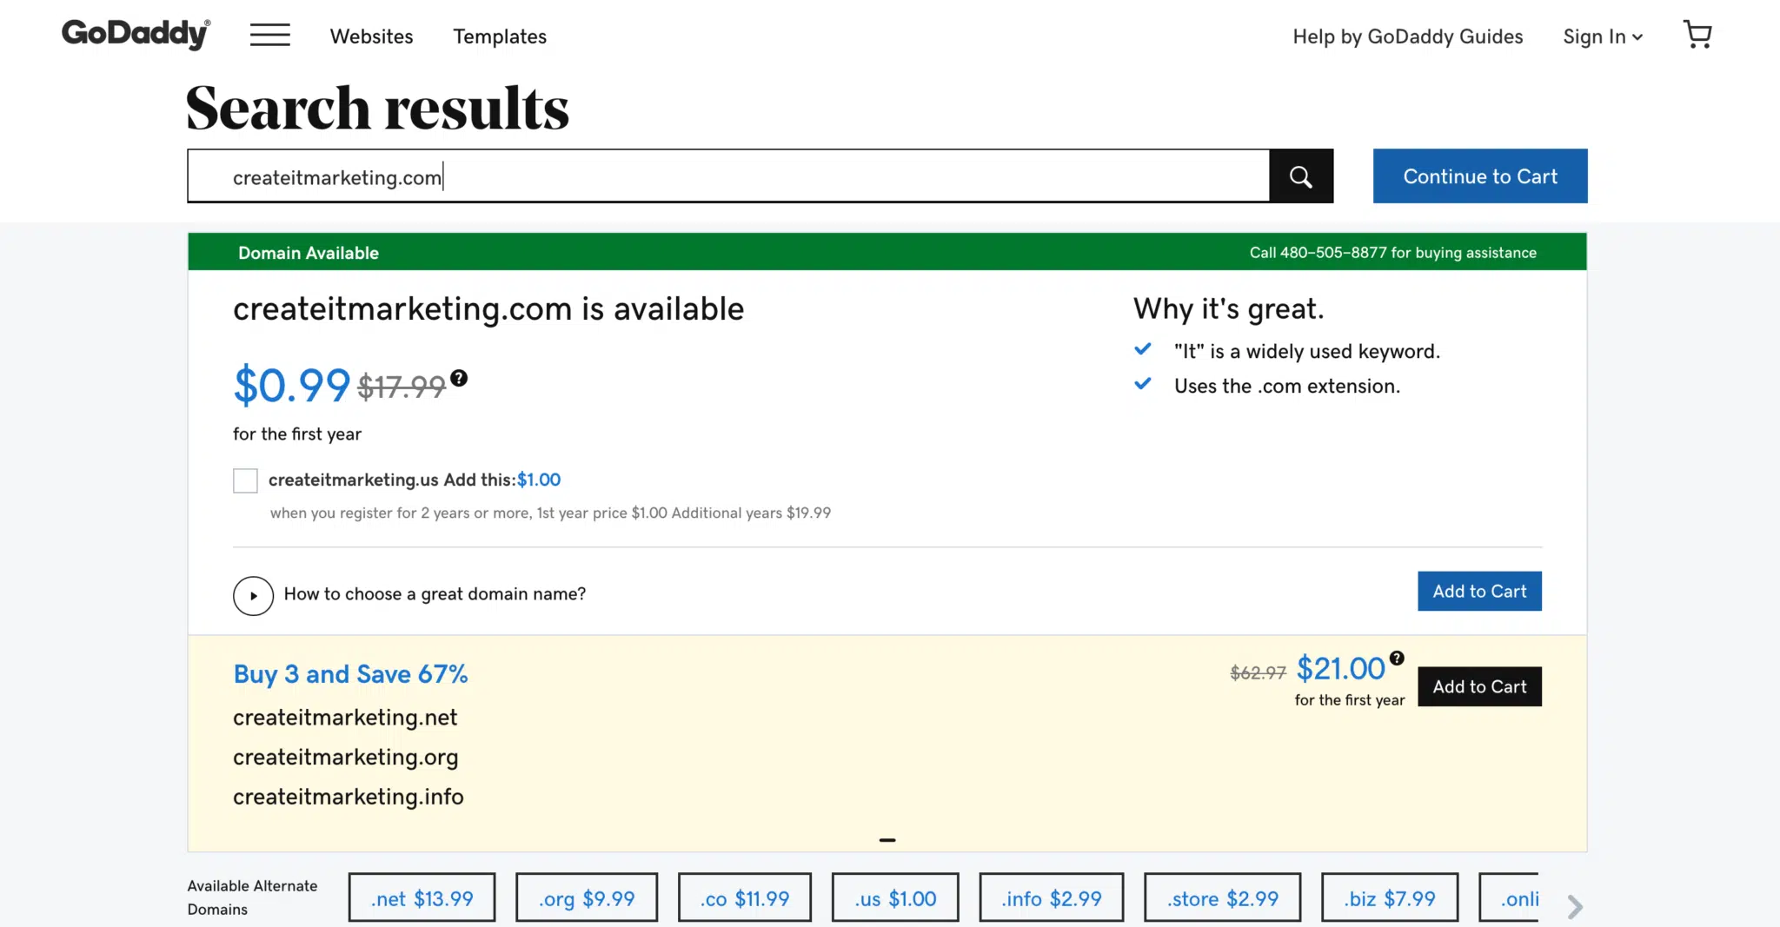Select the .store $2.99 alternate domain

[1223, 897]
